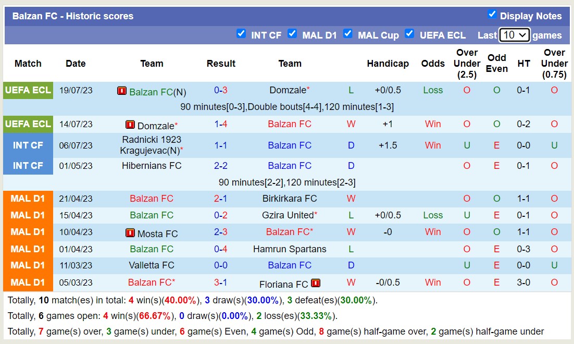The height and width of the screenshot is (344, 574).
Task: Disable the MAL D1 filter checkbox
Action: pos(292,33)
